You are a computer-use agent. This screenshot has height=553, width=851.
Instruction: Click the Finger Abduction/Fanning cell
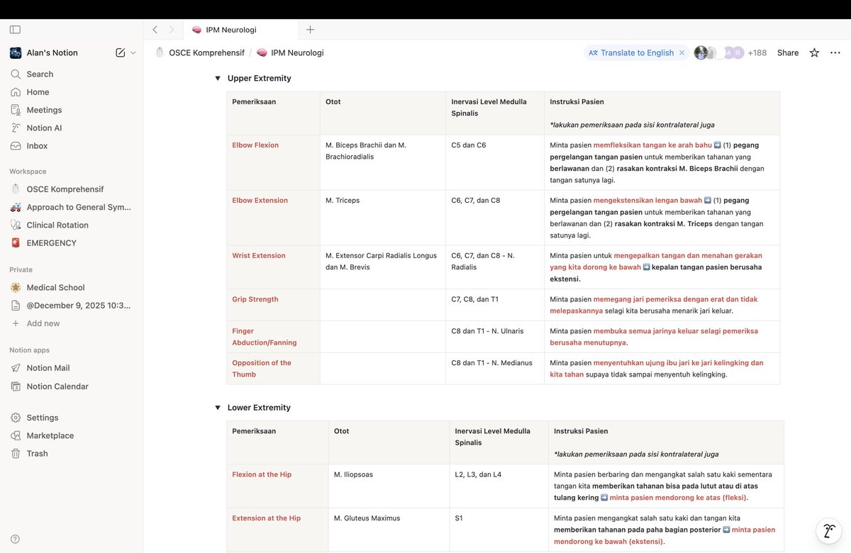(x=273, y=337)
